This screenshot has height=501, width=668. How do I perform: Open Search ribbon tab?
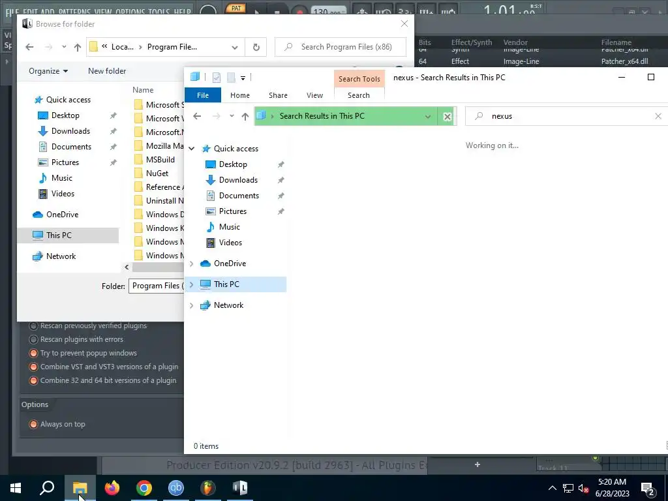(x=359, y=95)
